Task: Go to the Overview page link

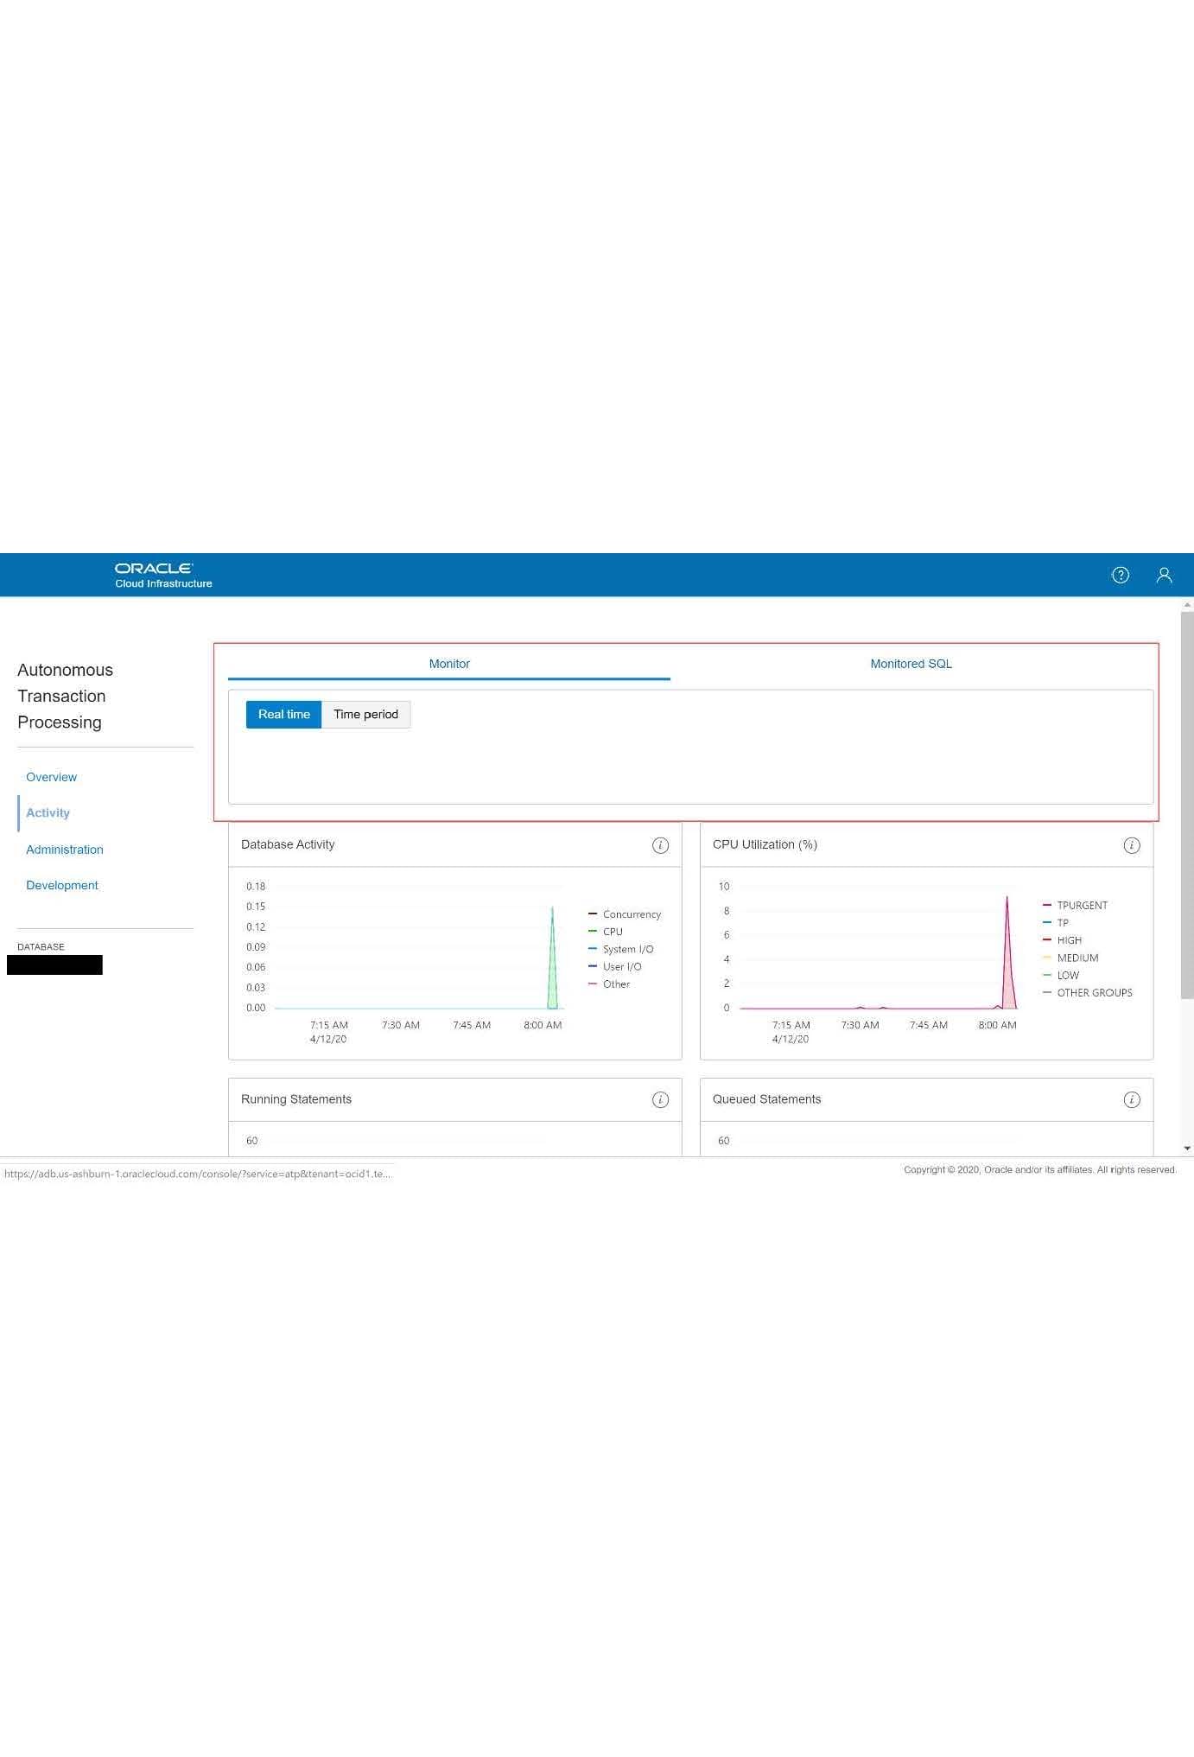Action: coord(51,777)
